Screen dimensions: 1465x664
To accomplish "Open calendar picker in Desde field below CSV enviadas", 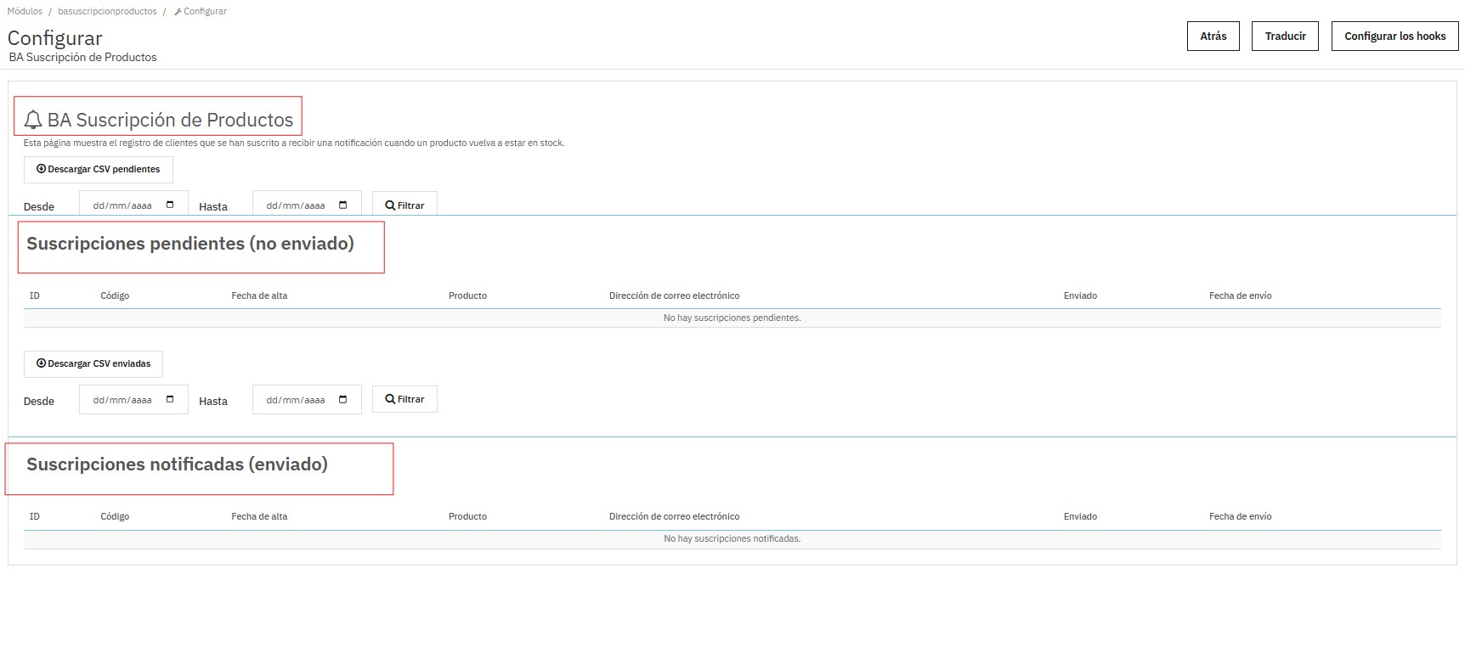I will tap(170, 399).
